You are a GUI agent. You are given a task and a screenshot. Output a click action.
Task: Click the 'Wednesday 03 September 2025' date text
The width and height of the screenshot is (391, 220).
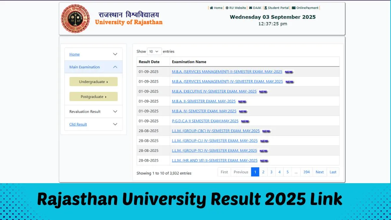(273, 17)
